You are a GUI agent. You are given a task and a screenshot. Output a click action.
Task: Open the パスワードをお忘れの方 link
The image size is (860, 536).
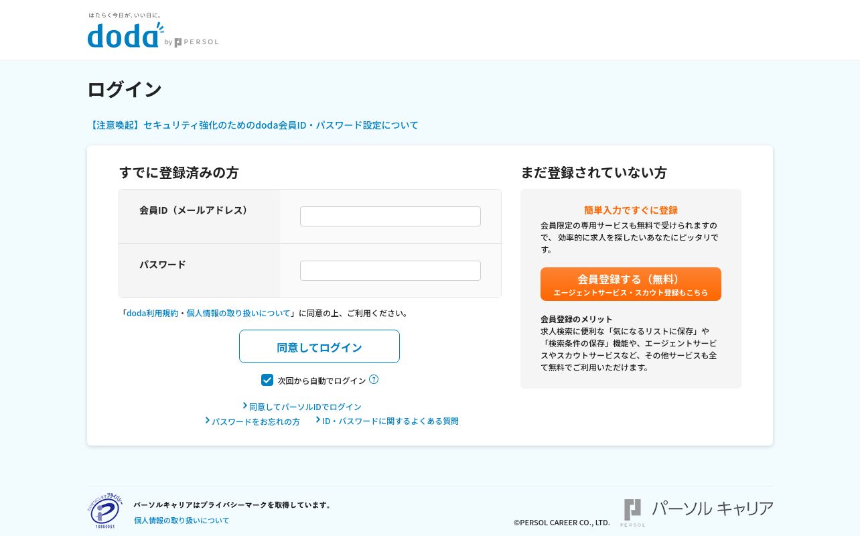tap(256, 421)
